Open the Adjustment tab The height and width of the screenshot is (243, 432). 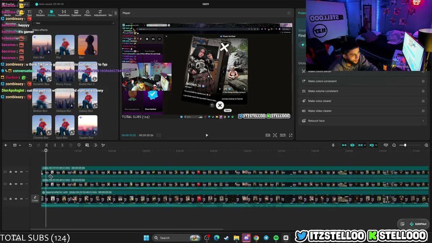tap(100, 13)
